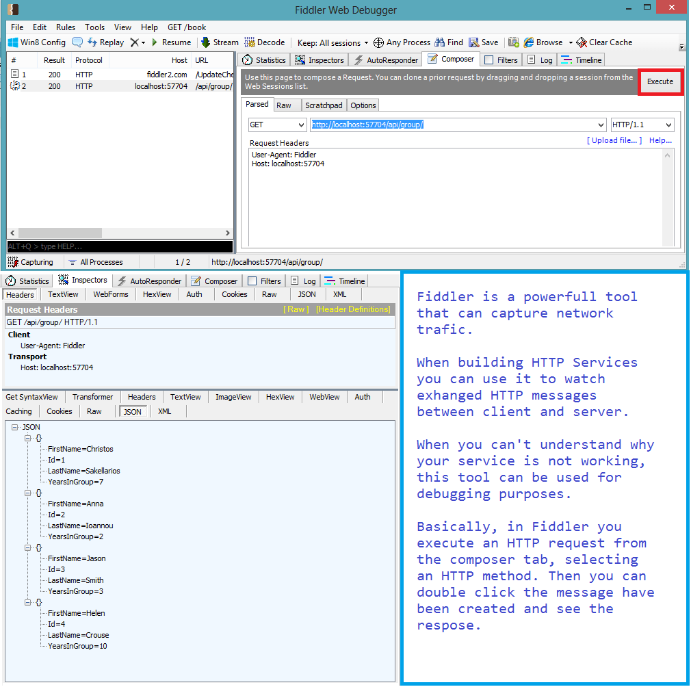Open the Tools menu

coord(94,27)
